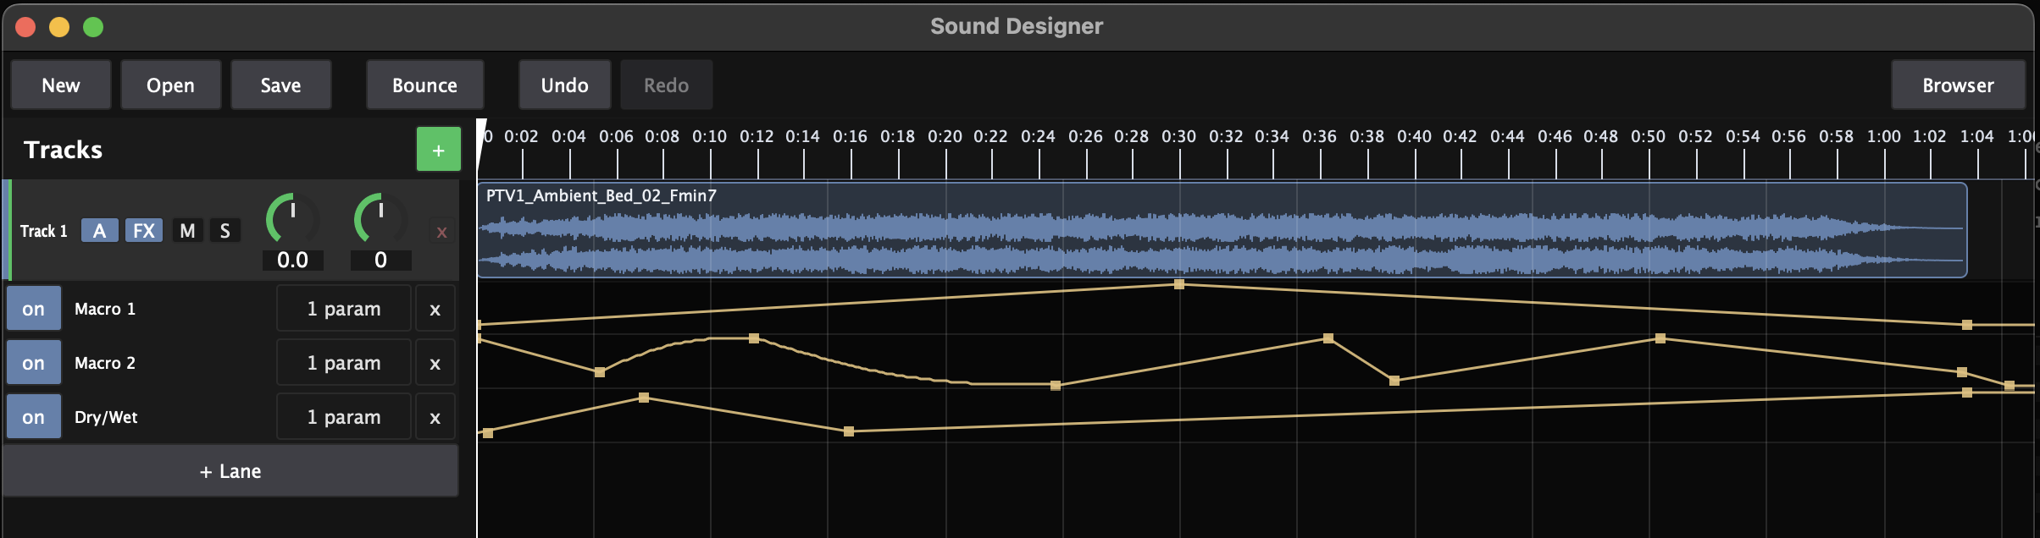Click the Macro 1 end automation point
2040x538 pixels.
tap(1967, 325)
